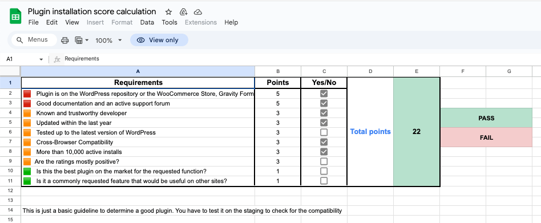This screenshot has width=541, height=223.
Task: Check the cloud document status icon
Action: (x=197, y=12)
